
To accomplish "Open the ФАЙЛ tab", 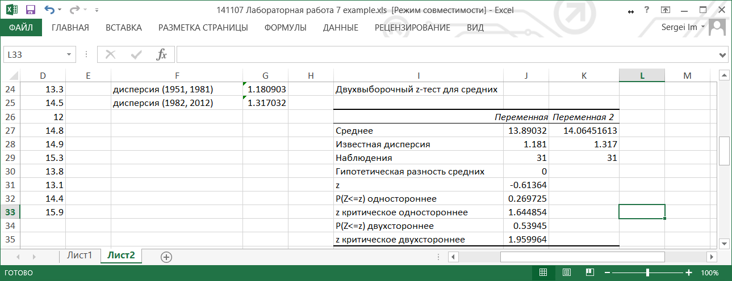I will pos(20,27).
